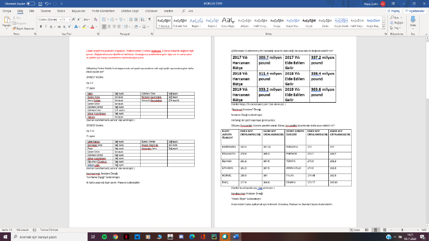Click the Sort A-Z icon
Viewport: 429px width, 241px height.
[x=142, y=19]
